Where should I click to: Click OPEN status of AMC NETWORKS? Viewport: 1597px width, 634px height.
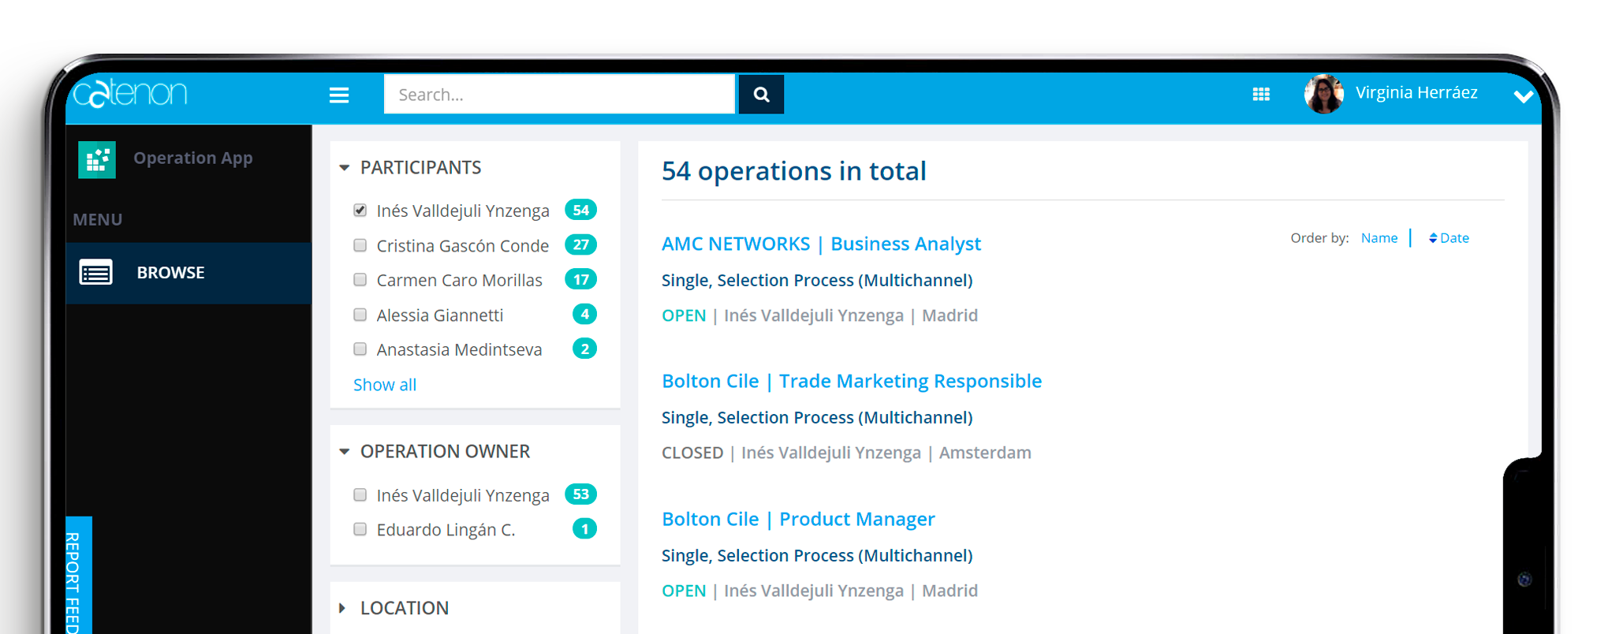(684, 315)
